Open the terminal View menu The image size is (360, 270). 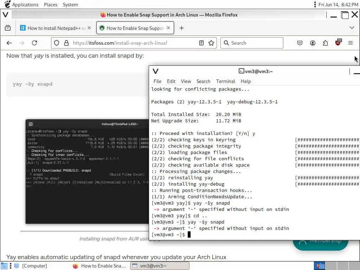pos(186,81)
